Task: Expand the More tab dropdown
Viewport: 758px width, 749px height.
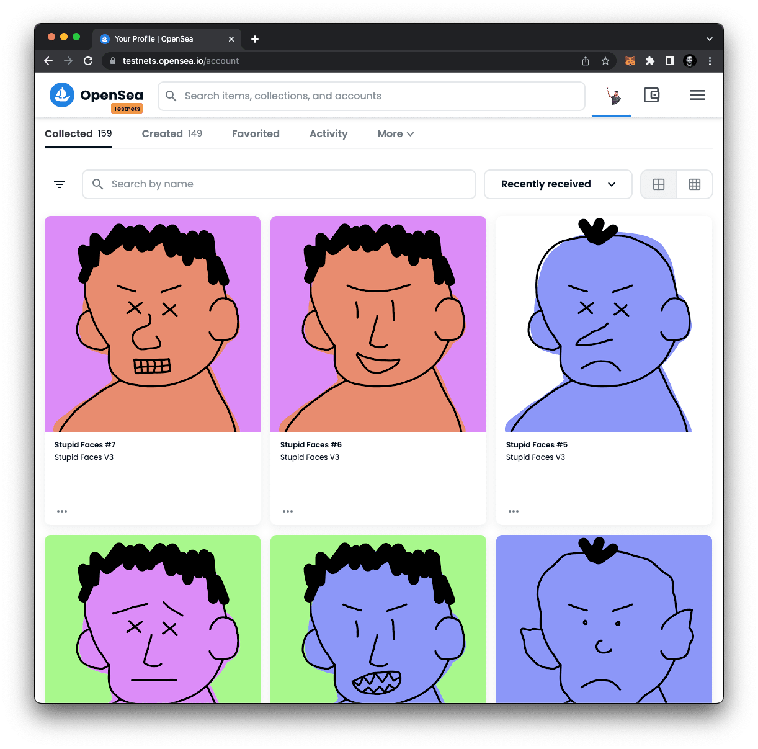Action: (x=396, y=133)
